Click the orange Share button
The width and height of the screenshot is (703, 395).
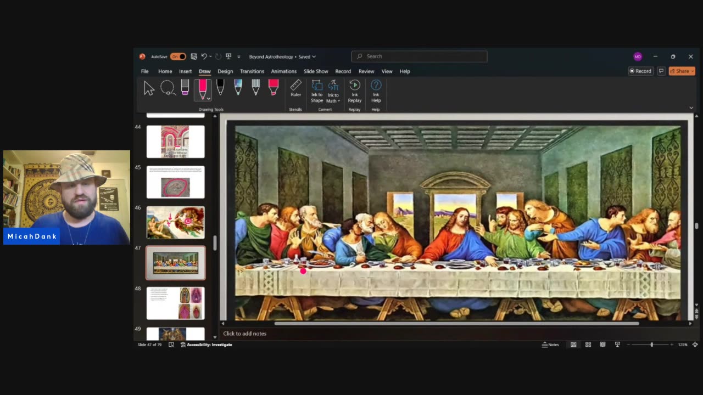pos(682,71)
